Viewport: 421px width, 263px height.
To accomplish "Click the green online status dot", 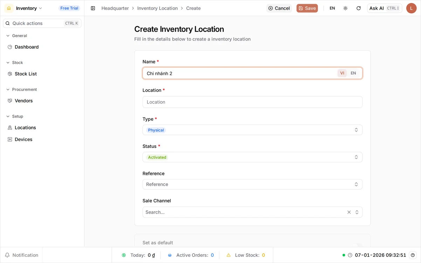I will click(344, 255).
